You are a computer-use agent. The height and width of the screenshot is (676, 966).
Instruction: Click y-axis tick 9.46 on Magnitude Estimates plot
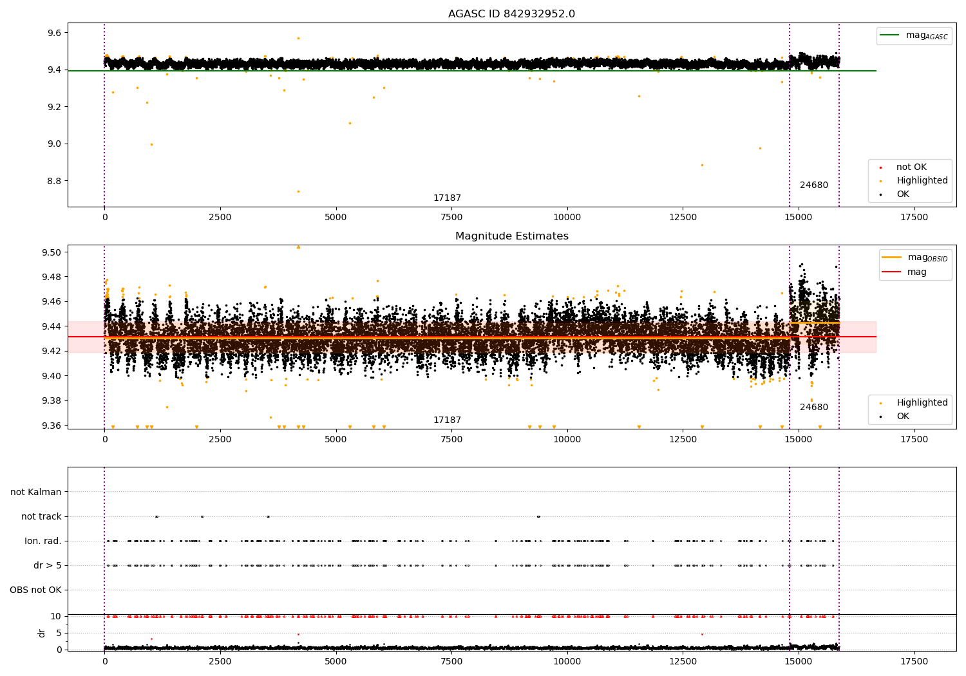click(x=51, y=302)
